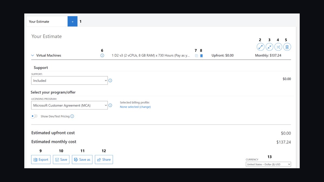This screenshot has height=182, width=324.
Task: Select the Your Estimate tab
Action: (47, 22)
